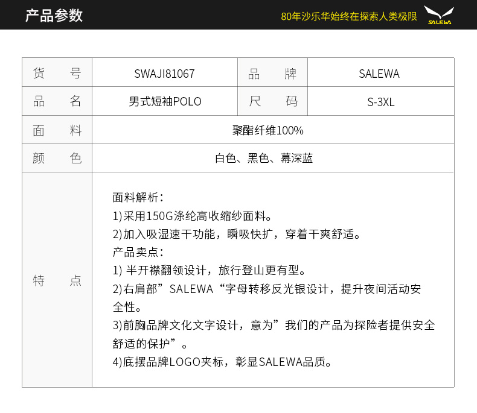
Task: Click the SALEWA eagle logo in header
Action: coord(439,15)
